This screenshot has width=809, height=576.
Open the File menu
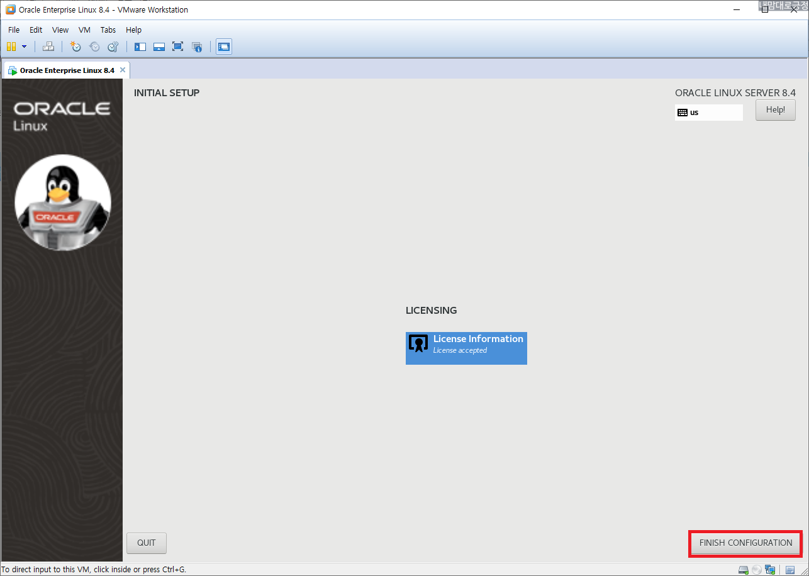click(x=14, y=30)
